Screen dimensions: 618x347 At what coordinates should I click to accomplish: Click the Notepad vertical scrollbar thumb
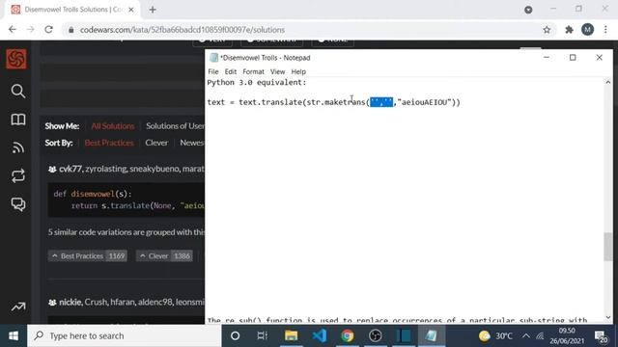[x=608, y=247]
